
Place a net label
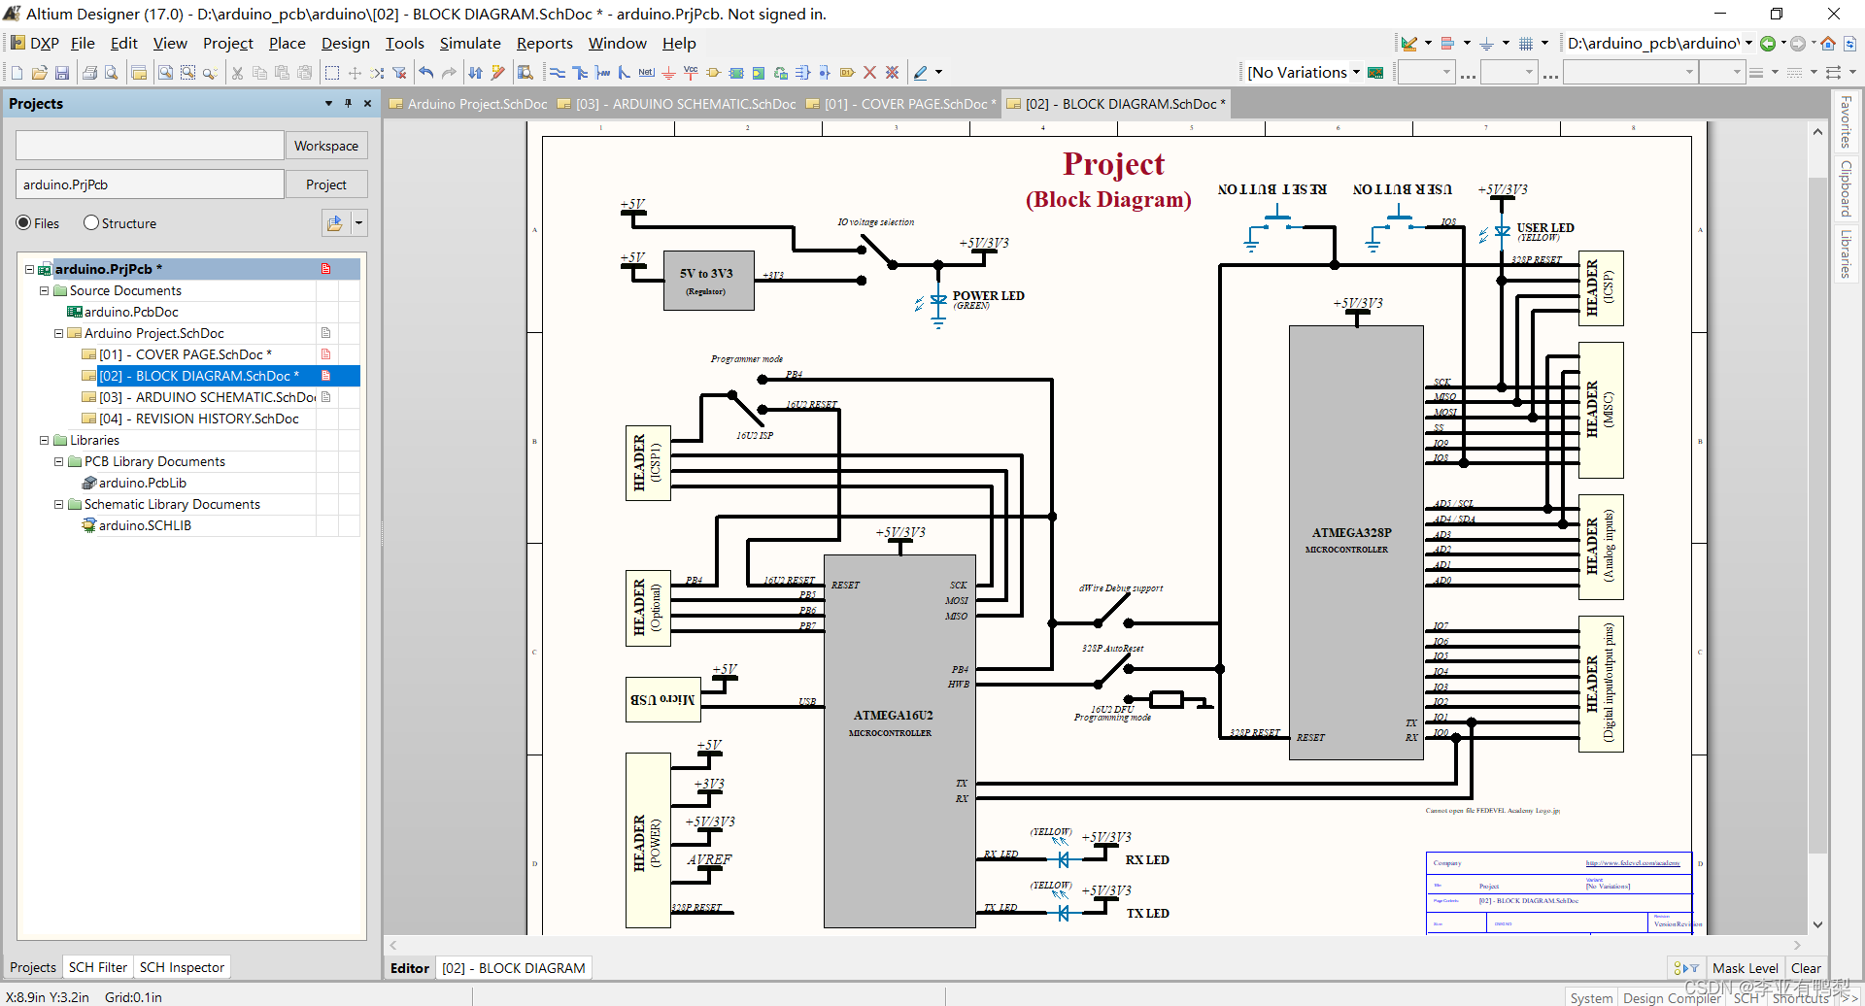[646, 73]
